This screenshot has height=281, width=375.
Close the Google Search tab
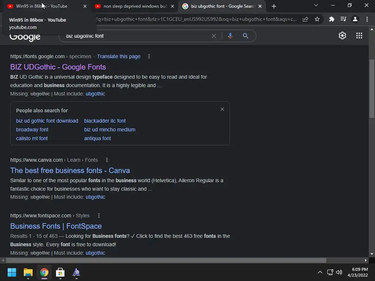[260, 6]
